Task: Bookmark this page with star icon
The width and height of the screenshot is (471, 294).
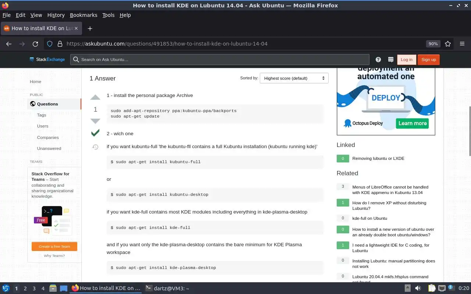Action: tap(448, 44)
